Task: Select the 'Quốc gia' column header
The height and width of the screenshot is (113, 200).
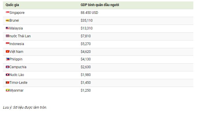Action: click(12, 5)
